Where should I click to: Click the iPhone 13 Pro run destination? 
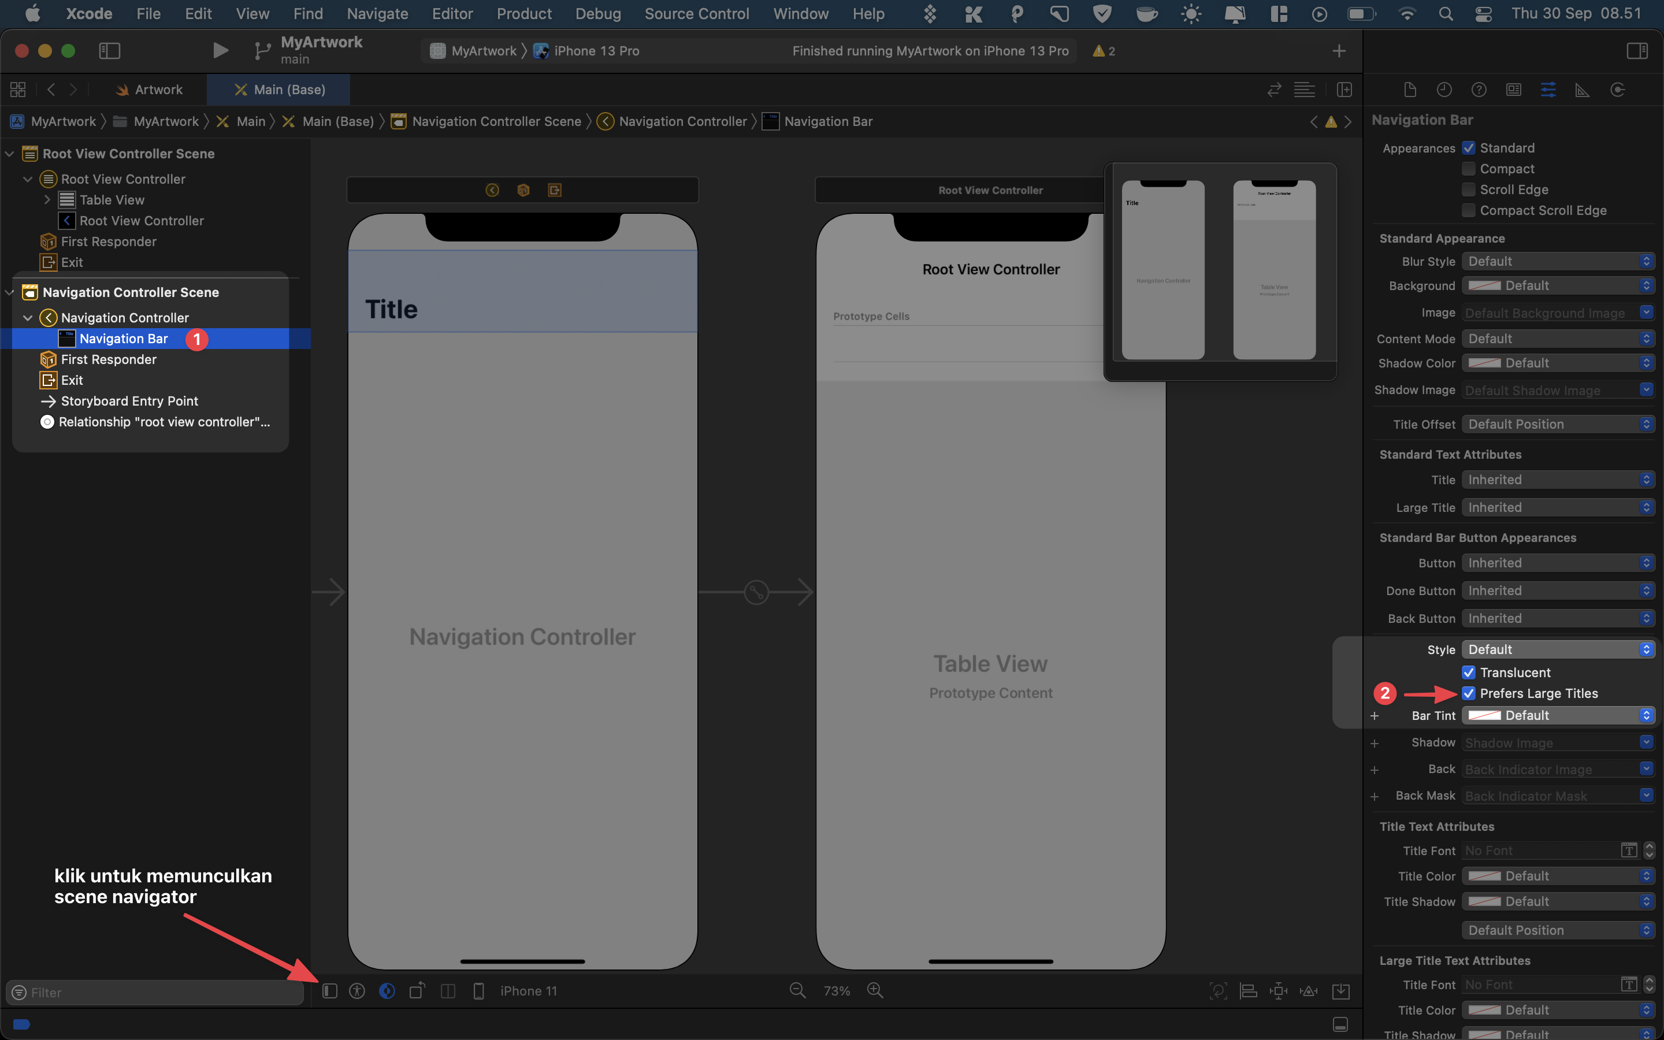[586, 50]
